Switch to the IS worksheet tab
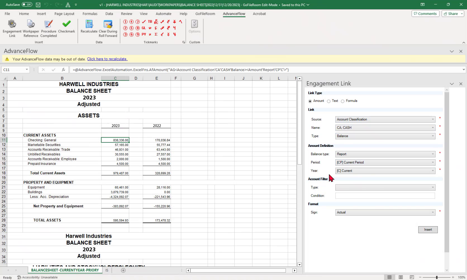 (107, 270)
